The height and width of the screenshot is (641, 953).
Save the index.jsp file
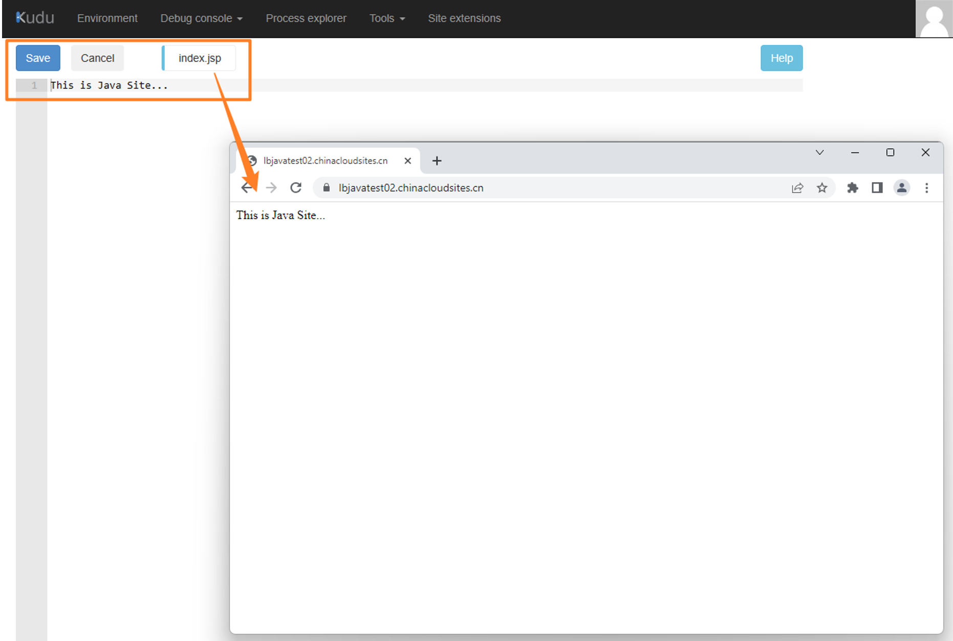[38, 58]
